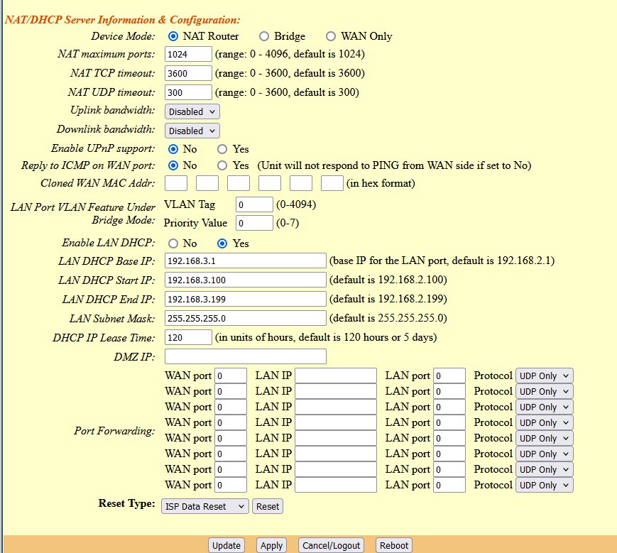Click WAN port field in second forwarding row
The height and width of the screenshot is (553, 617).
[x=231, y=391]
